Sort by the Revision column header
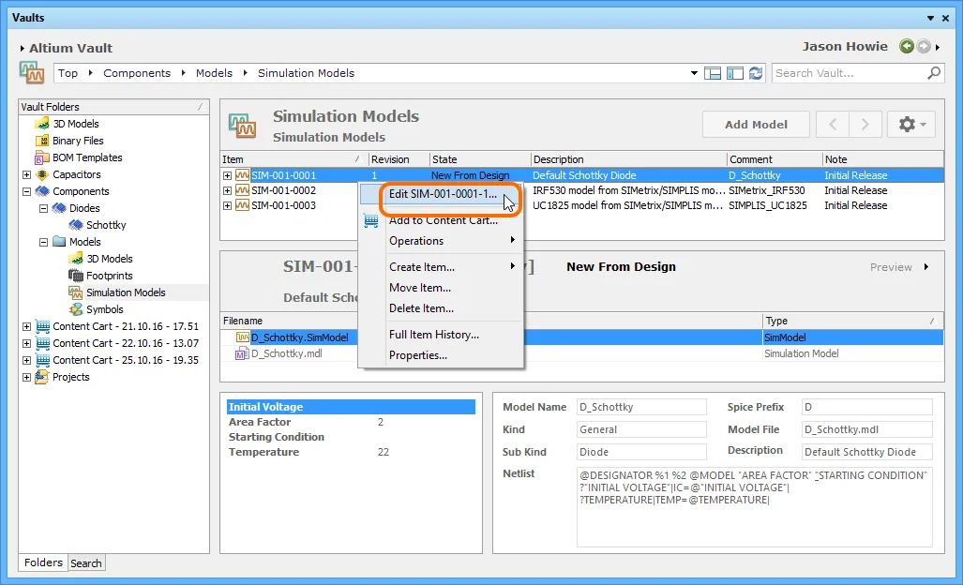Viewport: 963px width, 585px height. coord(398,159)
